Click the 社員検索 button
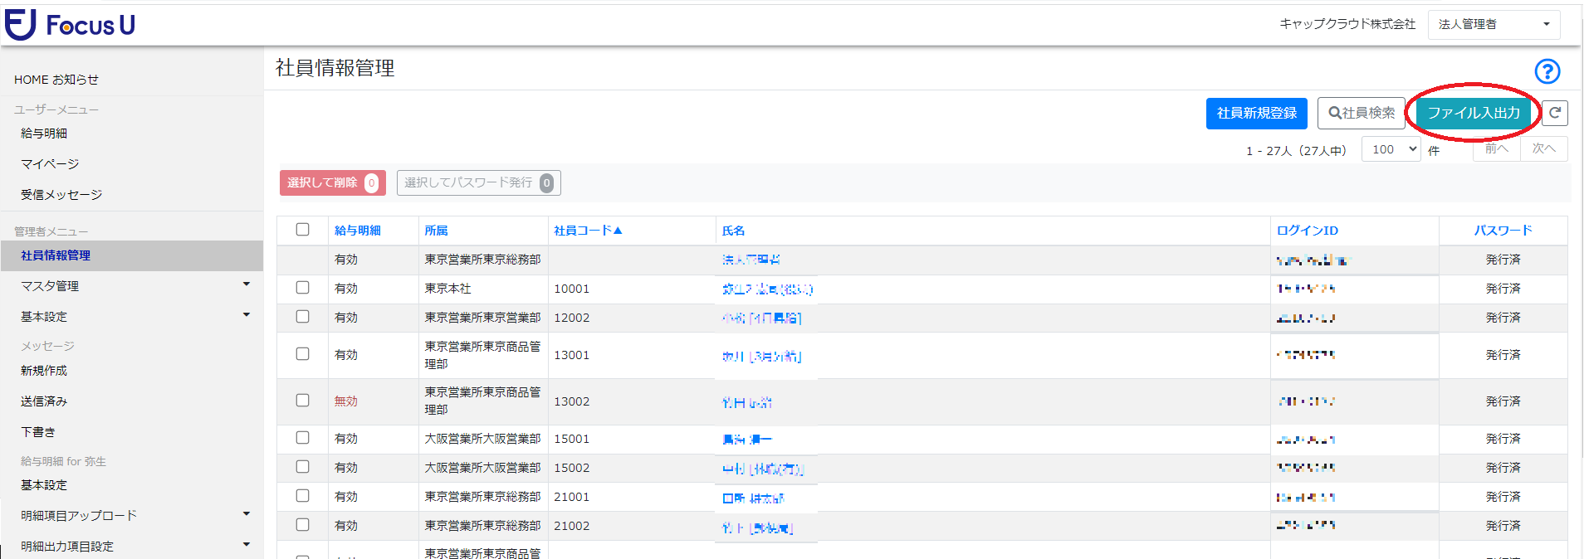Screen dimensions: 1589x559 pos(1361,114)
